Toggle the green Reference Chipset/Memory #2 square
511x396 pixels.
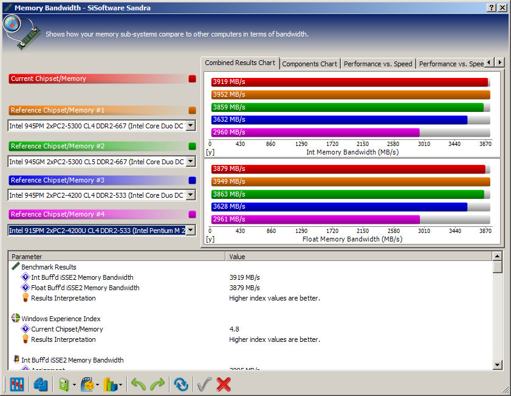pos(192,146)
